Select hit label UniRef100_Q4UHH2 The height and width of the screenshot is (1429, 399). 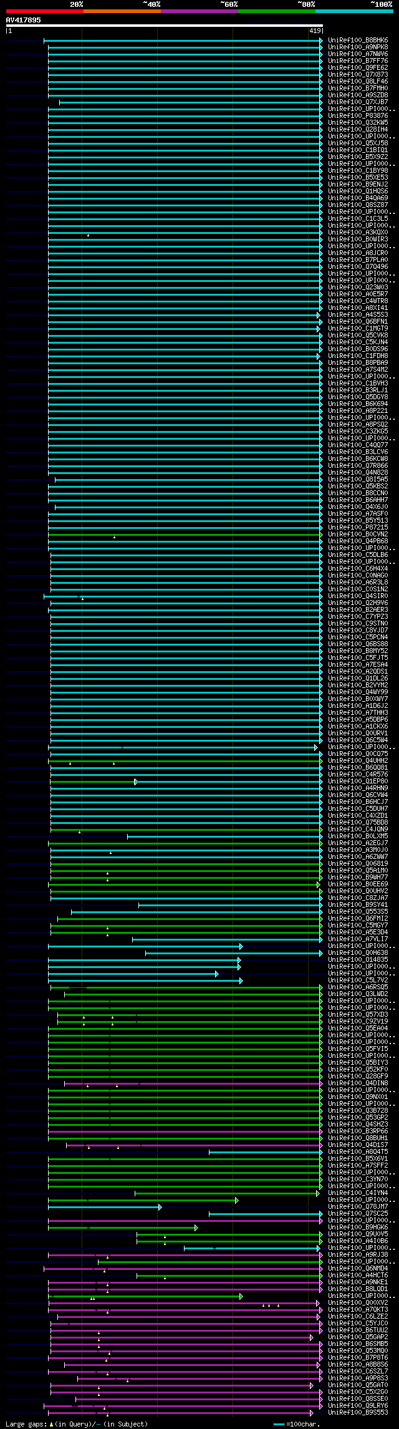point(358,761)
